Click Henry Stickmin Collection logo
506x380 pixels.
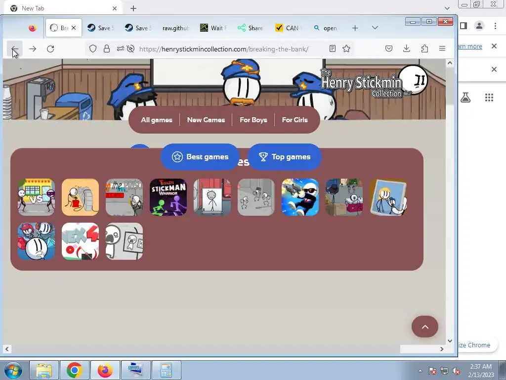(374, 83)
